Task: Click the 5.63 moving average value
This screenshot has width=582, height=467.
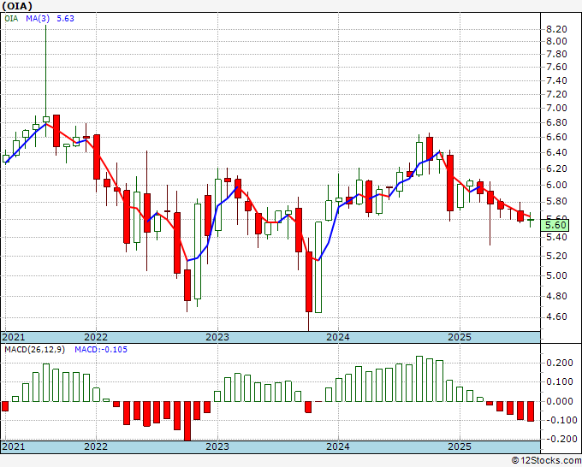Action: [65, 18]
